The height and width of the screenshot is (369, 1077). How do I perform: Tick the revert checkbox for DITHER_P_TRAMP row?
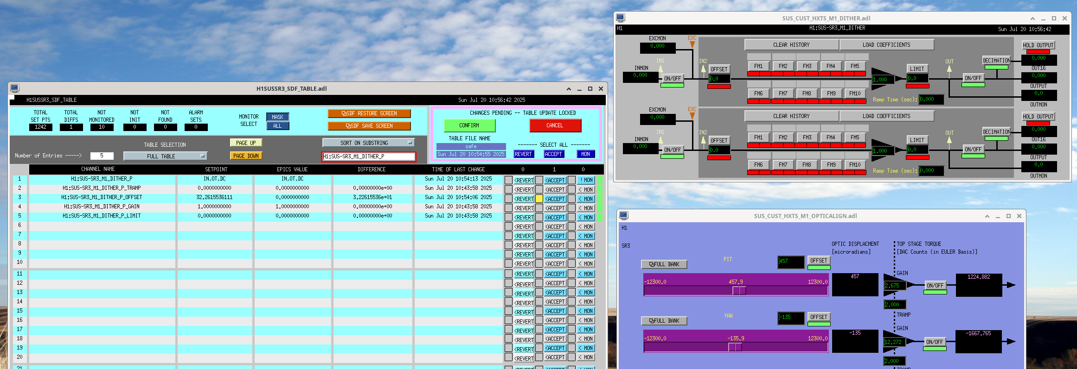pyautogui.click(x=508, y=189)
